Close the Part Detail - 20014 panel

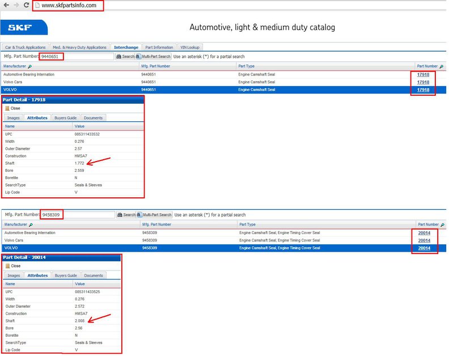click(x=13, y=266)
